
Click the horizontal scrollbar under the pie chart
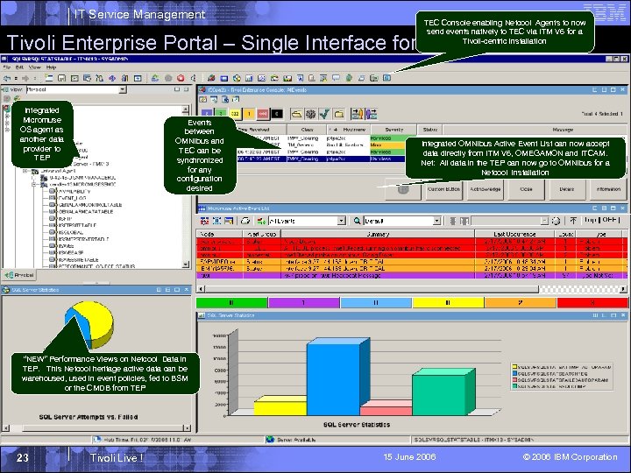click(96, 428)
